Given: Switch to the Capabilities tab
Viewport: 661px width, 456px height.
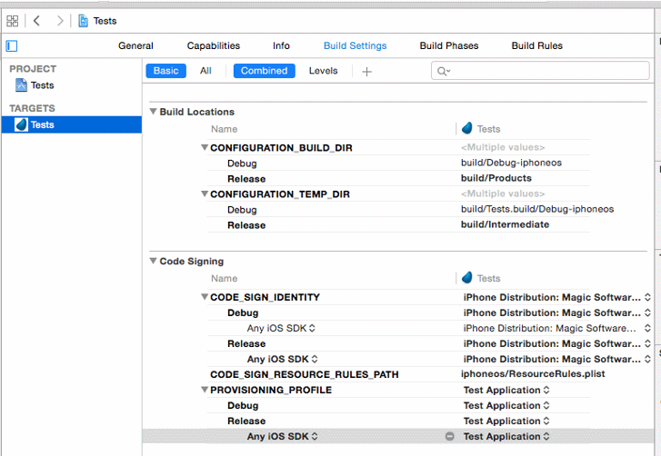Looking at the screenshot, I should [x=214, y=45].
